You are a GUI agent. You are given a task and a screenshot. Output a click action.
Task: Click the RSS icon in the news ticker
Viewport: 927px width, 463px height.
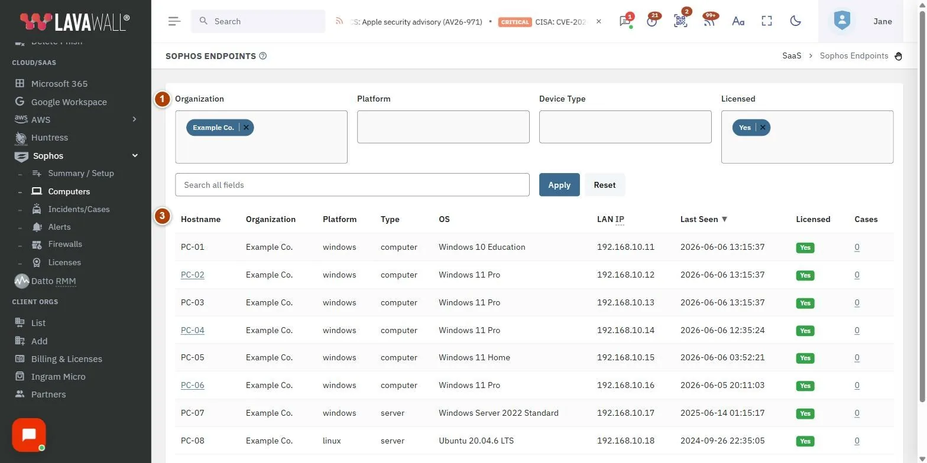[339, 21]
